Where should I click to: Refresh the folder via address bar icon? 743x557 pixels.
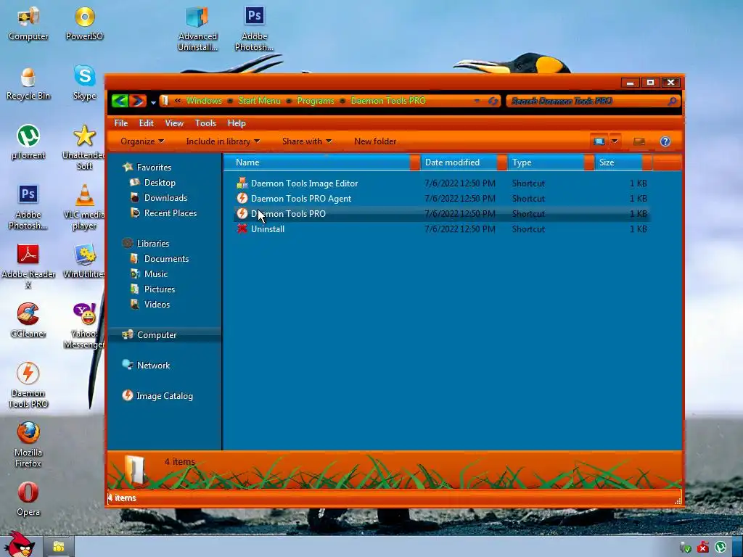493,101
